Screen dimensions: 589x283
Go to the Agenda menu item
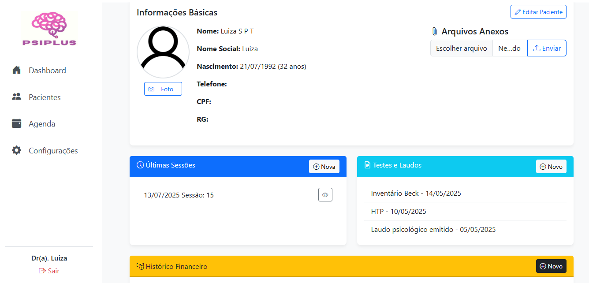tap(42, 124)
